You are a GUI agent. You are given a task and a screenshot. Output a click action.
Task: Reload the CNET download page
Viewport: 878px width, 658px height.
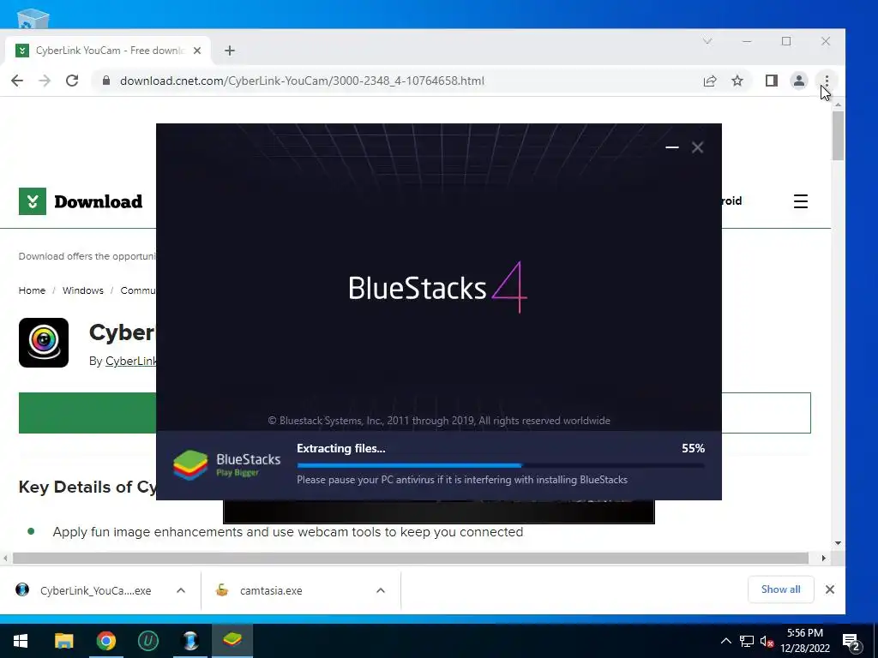click(72, 81)
